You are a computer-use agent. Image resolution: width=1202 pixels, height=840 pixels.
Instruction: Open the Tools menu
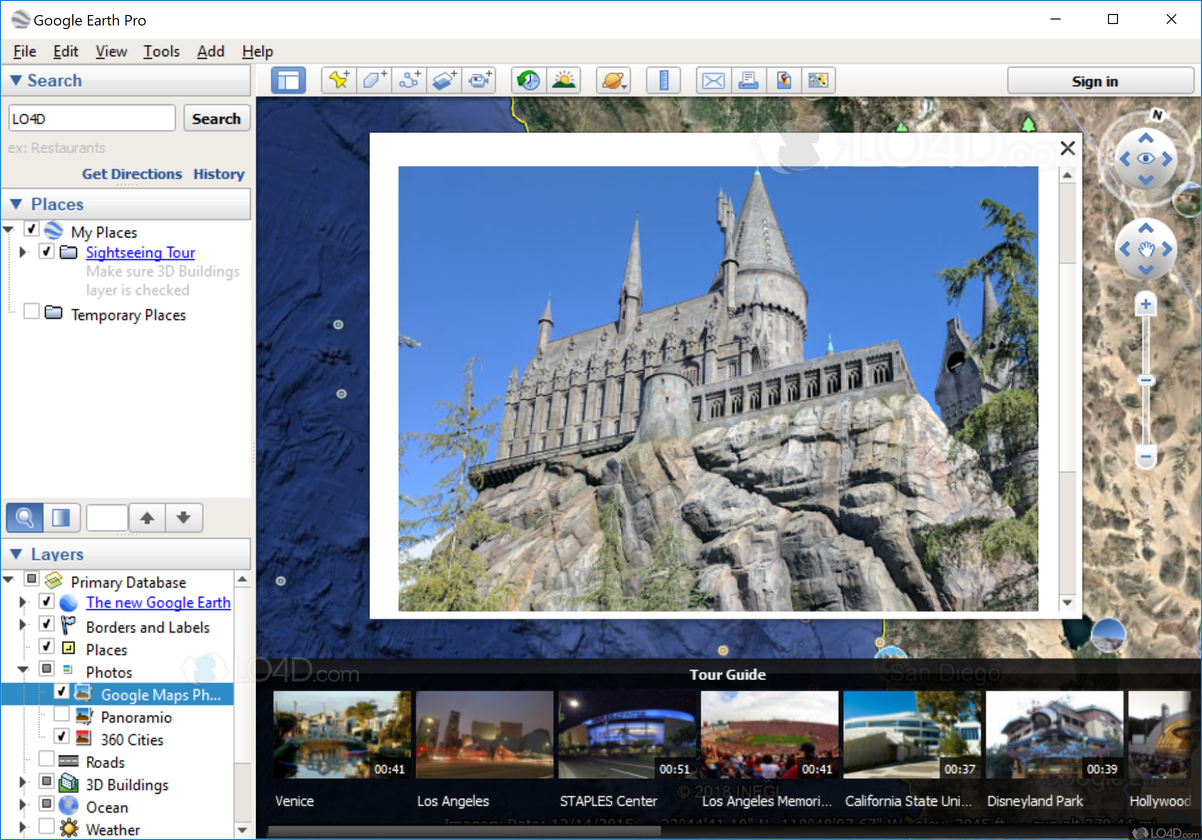tap(161, 51)
